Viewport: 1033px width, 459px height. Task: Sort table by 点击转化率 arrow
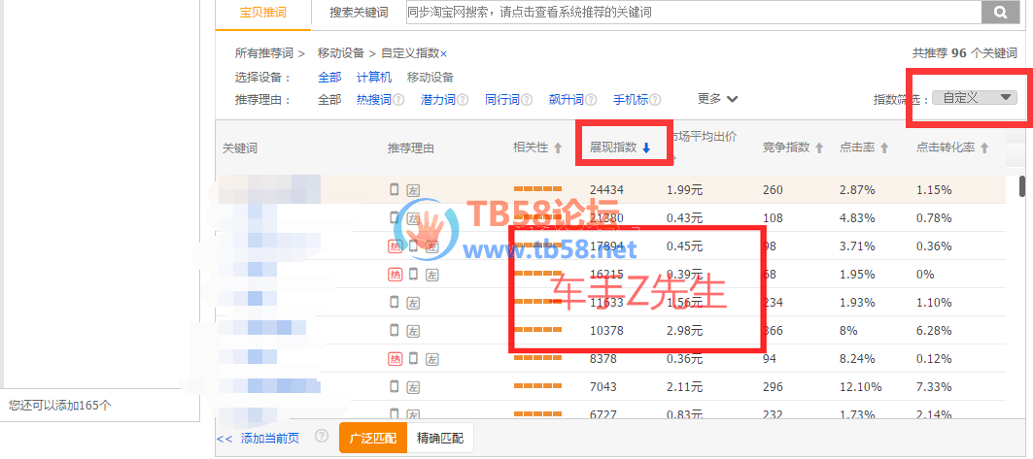pyautogui.click(x=984, y=148)
